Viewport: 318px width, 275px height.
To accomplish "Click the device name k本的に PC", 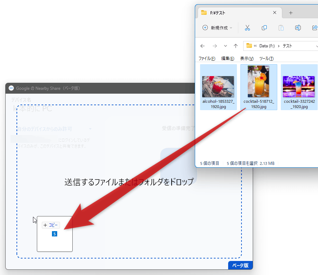I will coord(32,109).
